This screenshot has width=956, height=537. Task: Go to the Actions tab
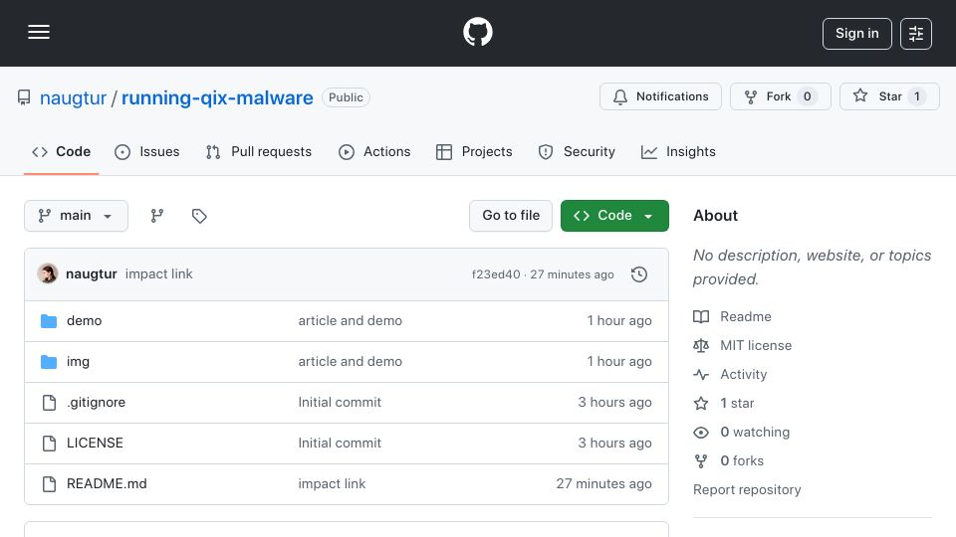(x=374, y=151)
